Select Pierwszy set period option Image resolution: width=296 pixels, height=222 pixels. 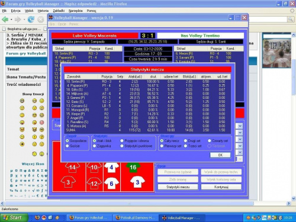pyautogui.click(x=162, y=146)
